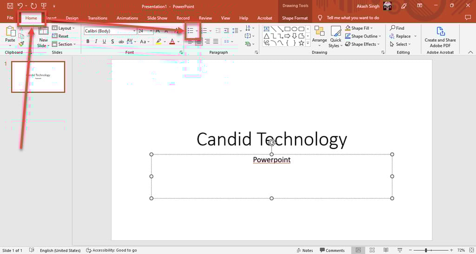Select the Triangle shape in gallery
The height and width of the screenshot is (254, 476).
coord(266,36)
